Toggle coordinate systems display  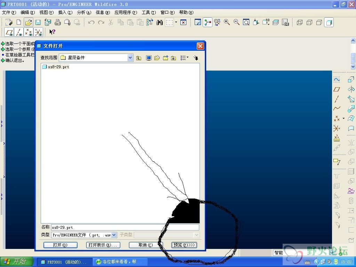tap(38, 32)
